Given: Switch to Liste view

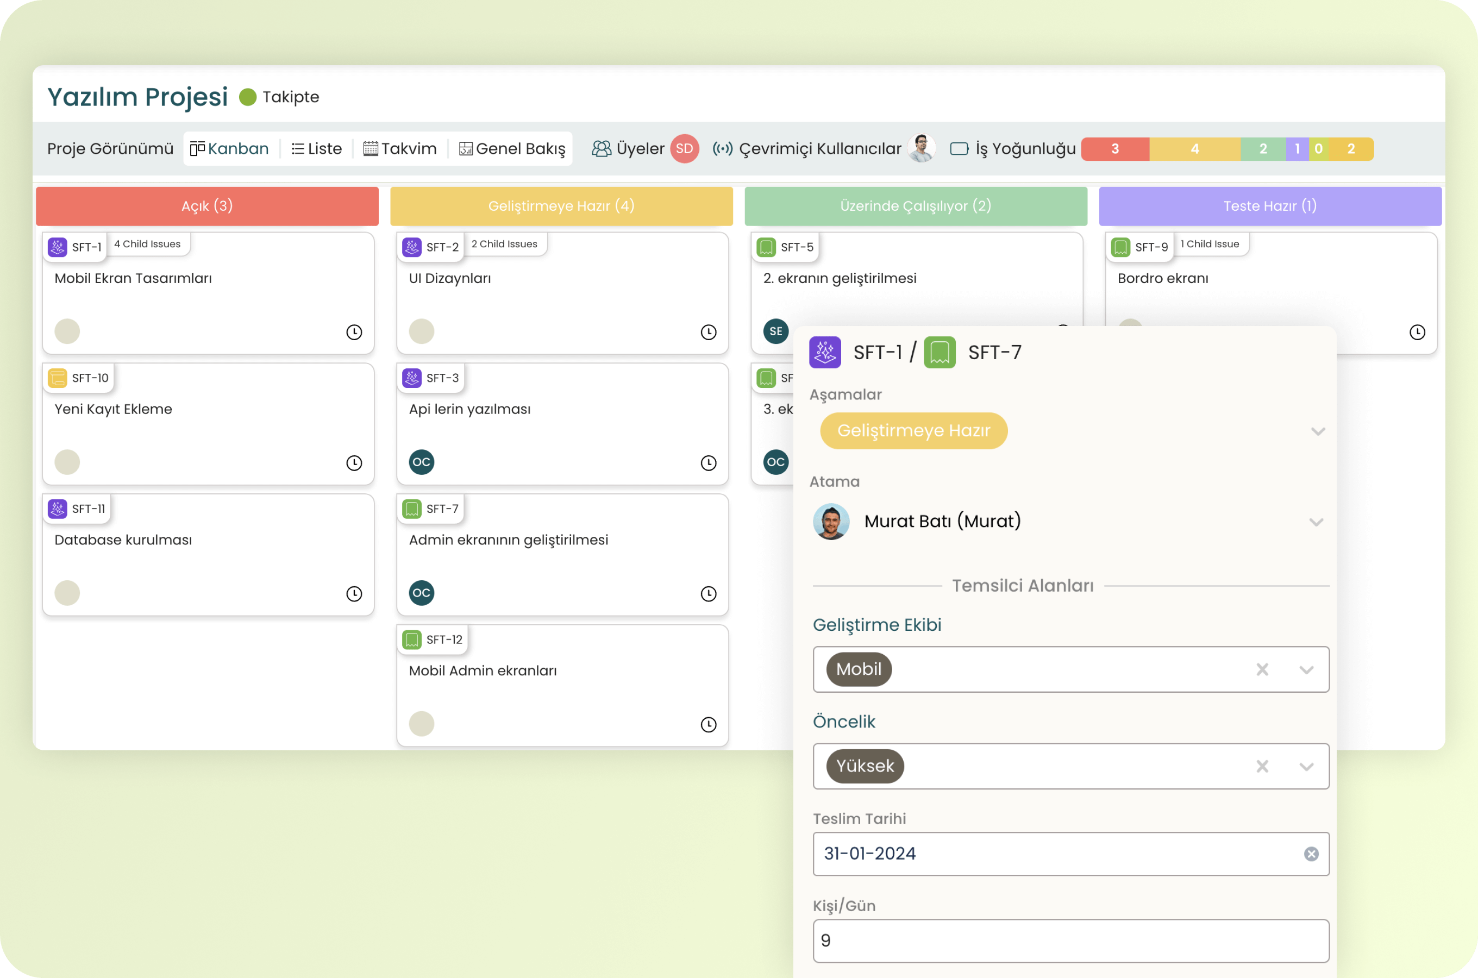Looking at the screenshot, I should (317, 148).
